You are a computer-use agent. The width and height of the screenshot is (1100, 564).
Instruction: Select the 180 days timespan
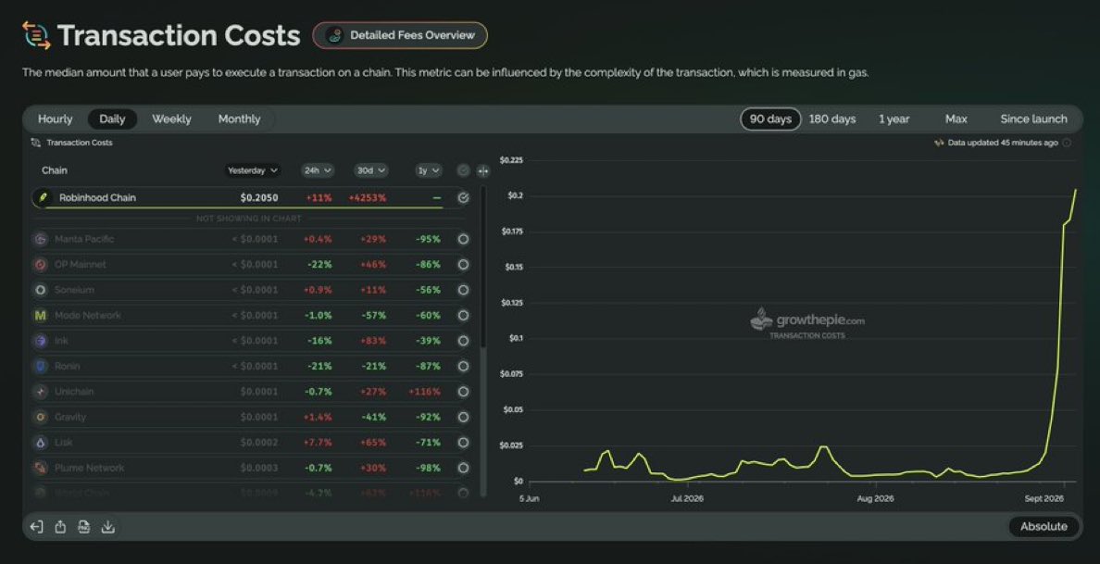[x=832, y=119]
